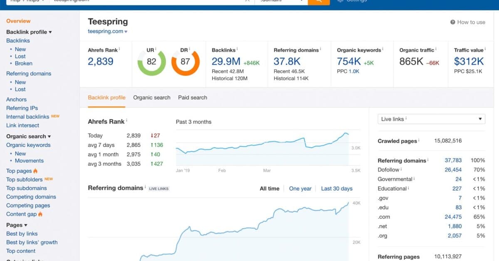
Task: Click info icon next to Backlinks metric
Action: tap(237, 49)
